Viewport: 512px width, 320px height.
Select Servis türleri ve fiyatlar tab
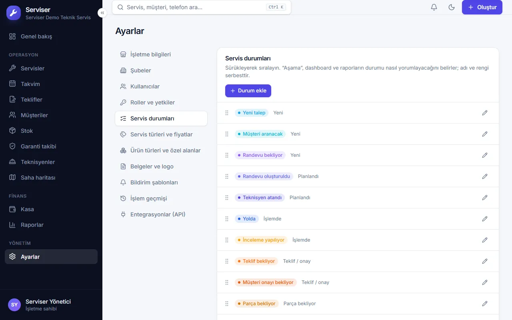(x=161, y=134)
